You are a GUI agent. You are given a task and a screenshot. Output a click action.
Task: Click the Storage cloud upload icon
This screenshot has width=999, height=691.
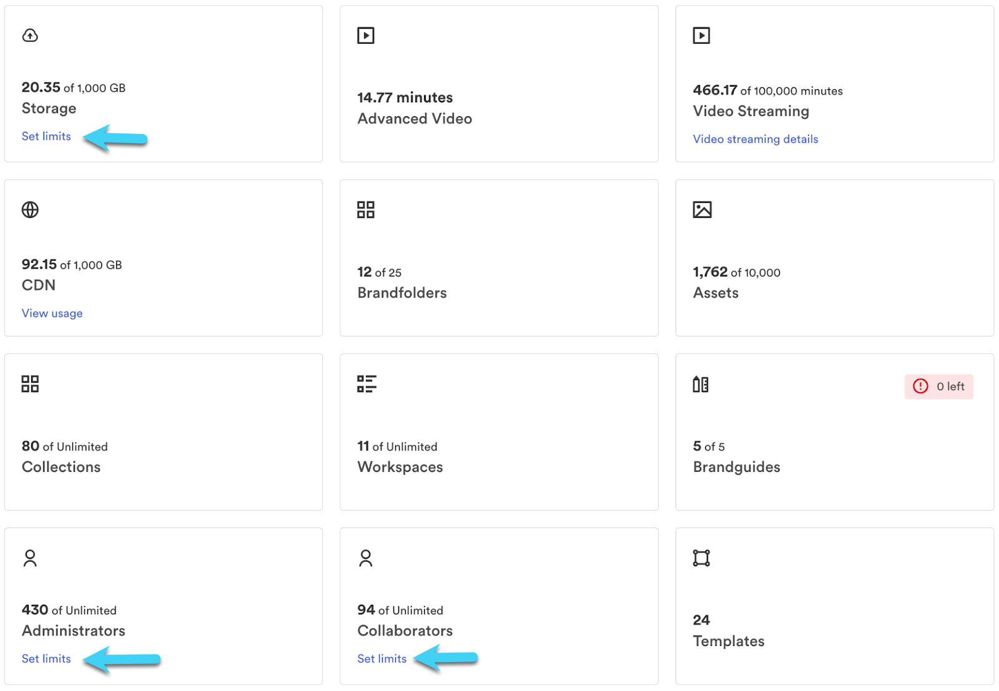pyautogui.click(x=30, y=36)
